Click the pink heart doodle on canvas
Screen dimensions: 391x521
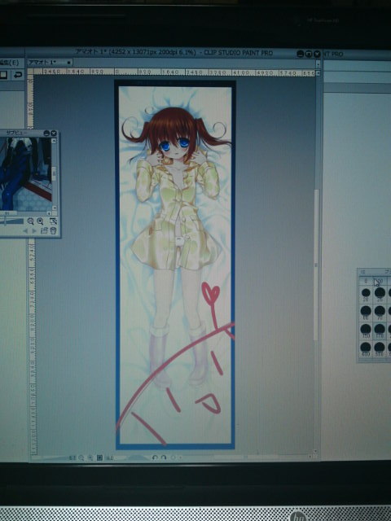point(211,293)
